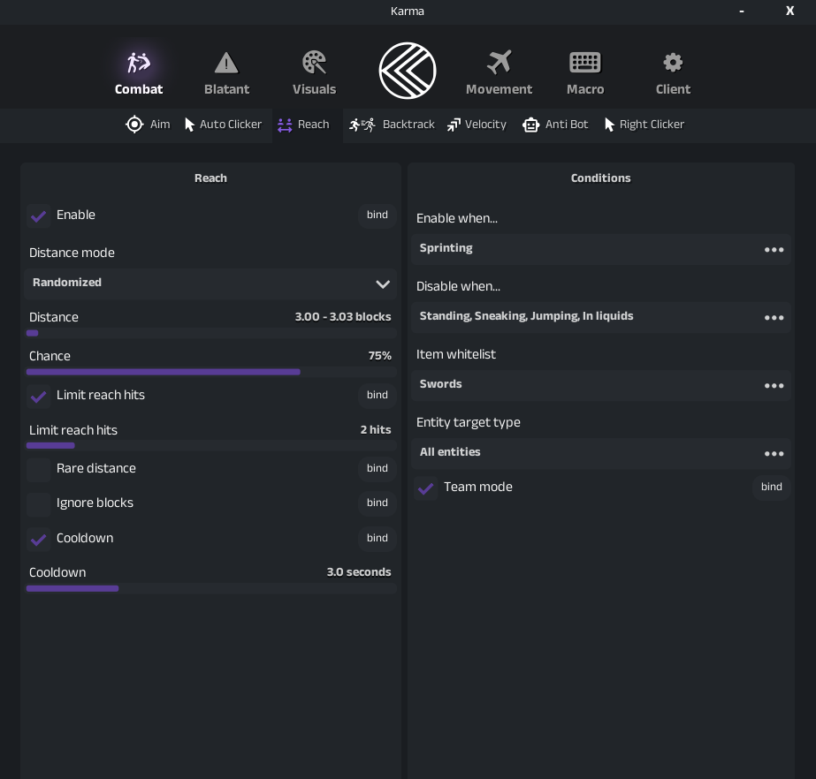Open three-dots menu for Disable when
816x779 pixels.
pos(774,318)
